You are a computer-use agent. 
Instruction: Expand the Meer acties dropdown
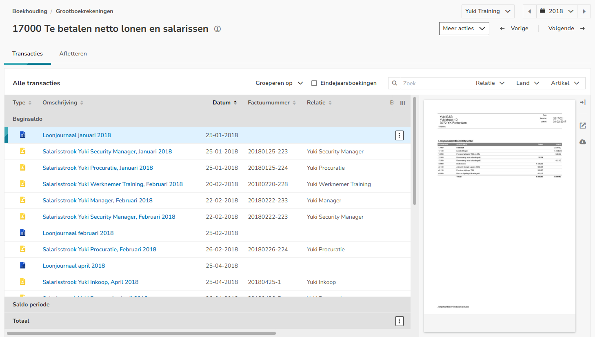pyautogui.click(x=464, y=29)
